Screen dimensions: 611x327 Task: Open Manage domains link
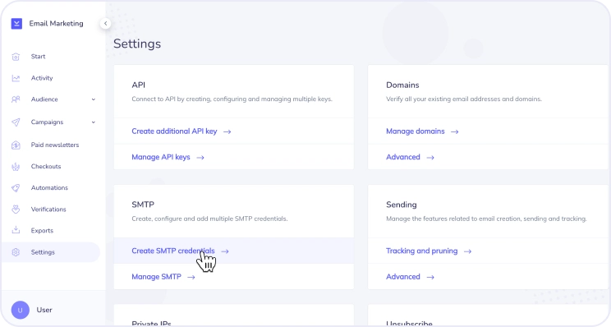(x=416, y=131)
